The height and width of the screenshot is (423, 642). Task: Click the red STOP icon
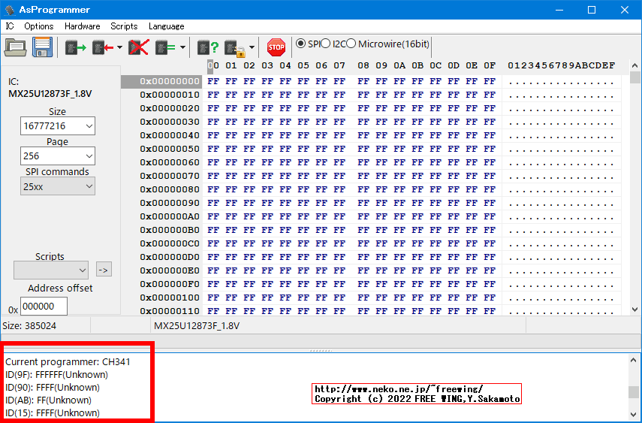(276, 47)
